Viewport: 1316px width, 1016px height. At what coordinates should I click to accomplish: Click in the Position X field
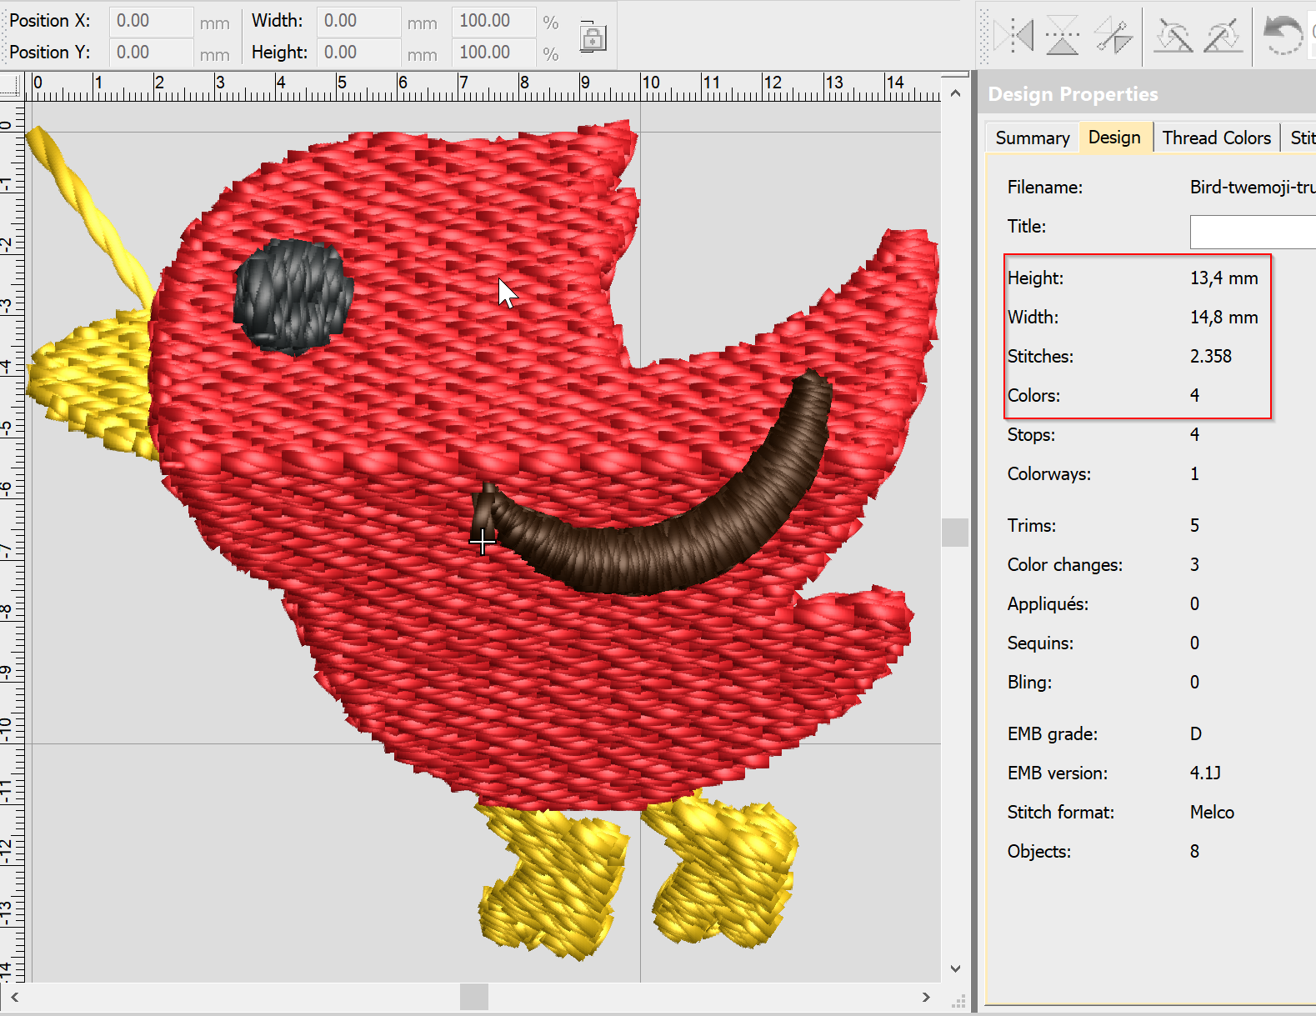[x=151, y=21]
